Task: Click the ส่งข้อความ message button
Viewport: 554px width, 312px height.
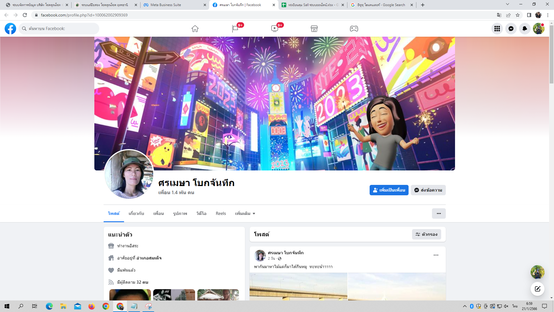Action: point(428,190)
